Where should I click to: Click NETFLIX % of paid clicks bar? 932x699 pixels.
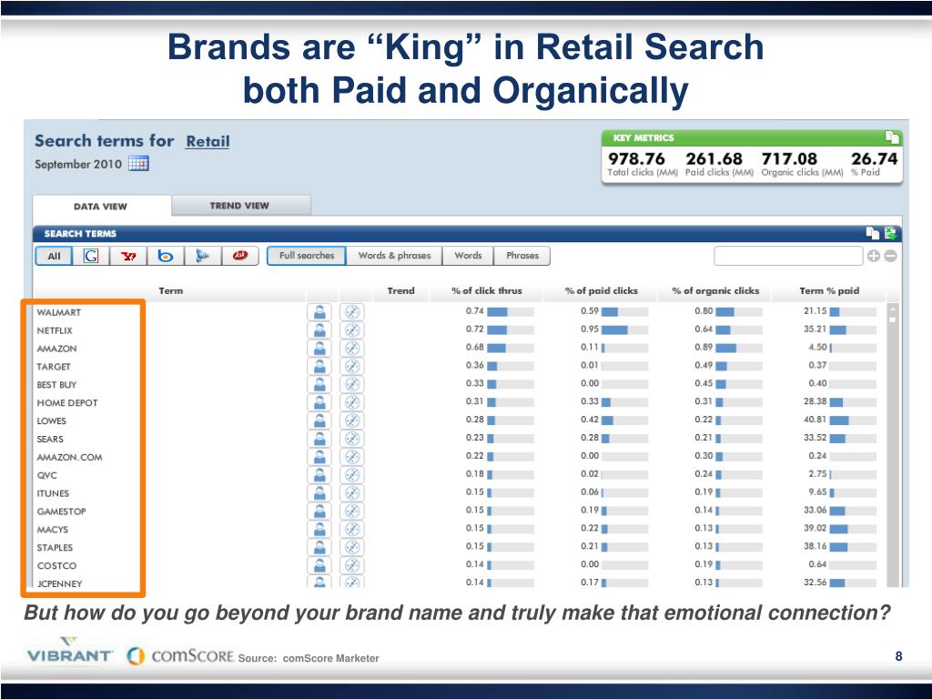click(x=624, y=329)
